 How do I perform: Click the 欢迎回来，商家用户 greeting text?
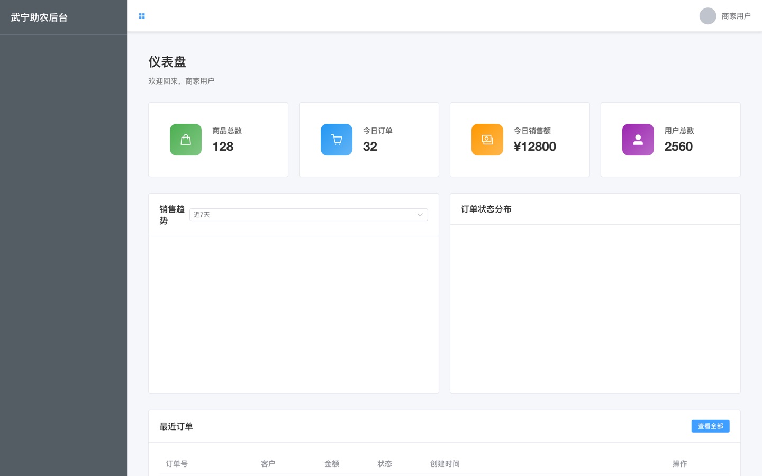[182, 81]
